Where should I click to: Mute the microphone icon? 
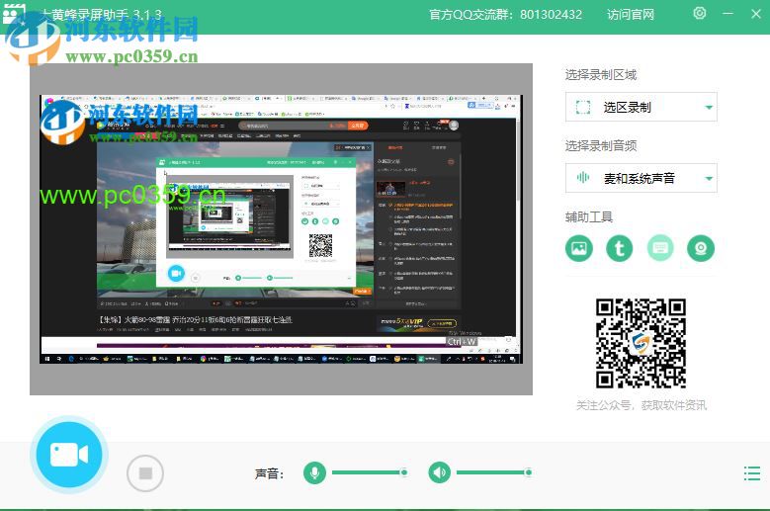point(314,472)
